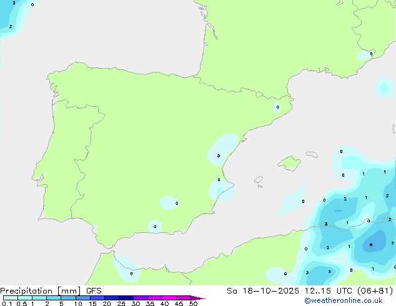
Task: Click the 5–10 mm legend swatch
Action: pos(68,298)
